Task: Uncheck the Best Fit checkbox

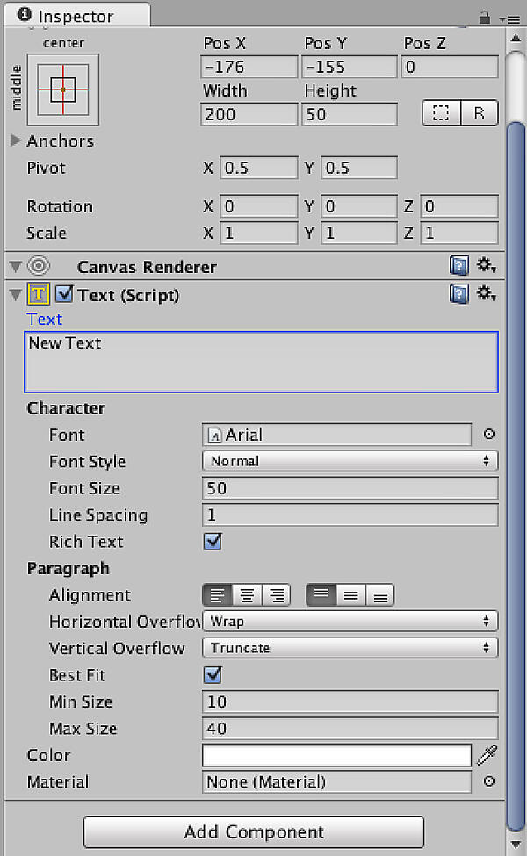Action: (x=213, y=675)
